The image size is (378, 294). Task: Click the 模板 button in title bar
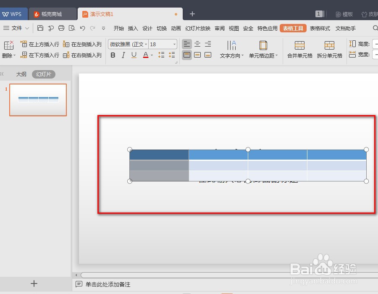click(344, 14)
